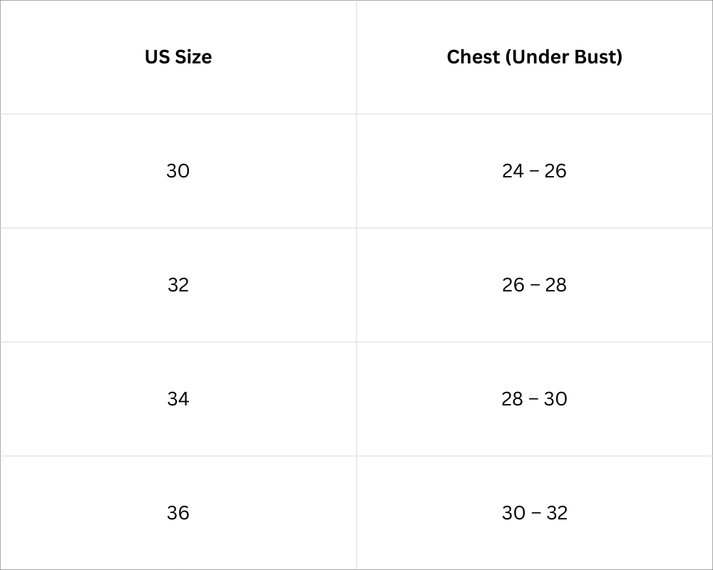Click the number 28 in second row
The width and height of the screenshot is (713, 570).
tap(555, 285)
